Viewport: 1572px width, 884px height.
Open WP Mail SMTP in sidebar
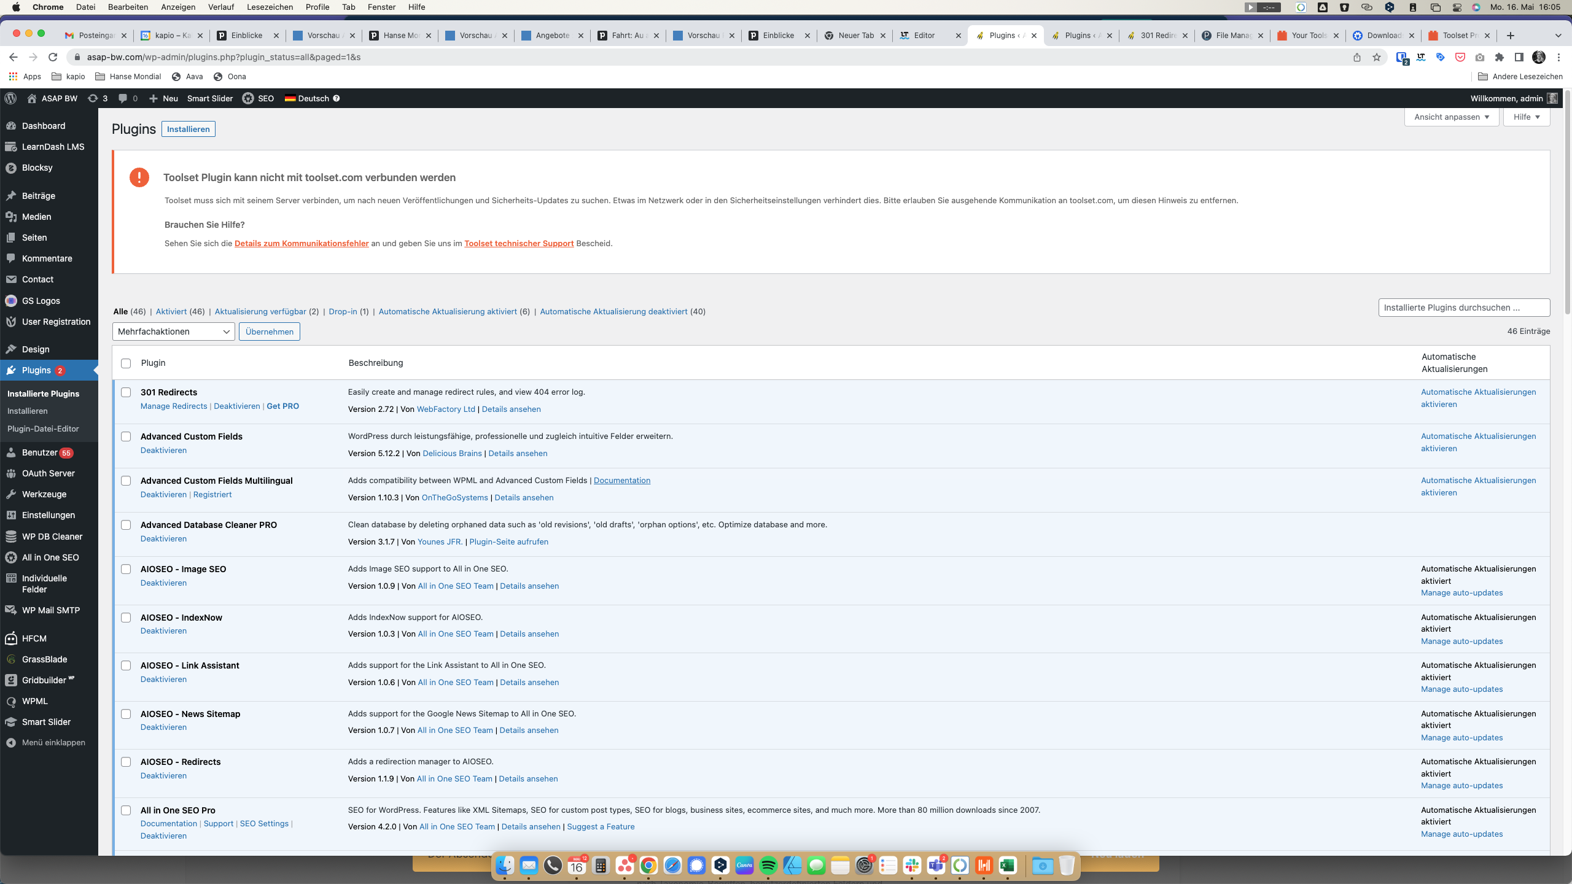(x=50, y=610)
